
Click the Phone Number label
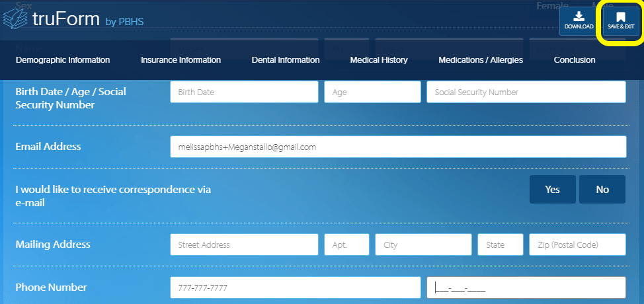[52, 287]
